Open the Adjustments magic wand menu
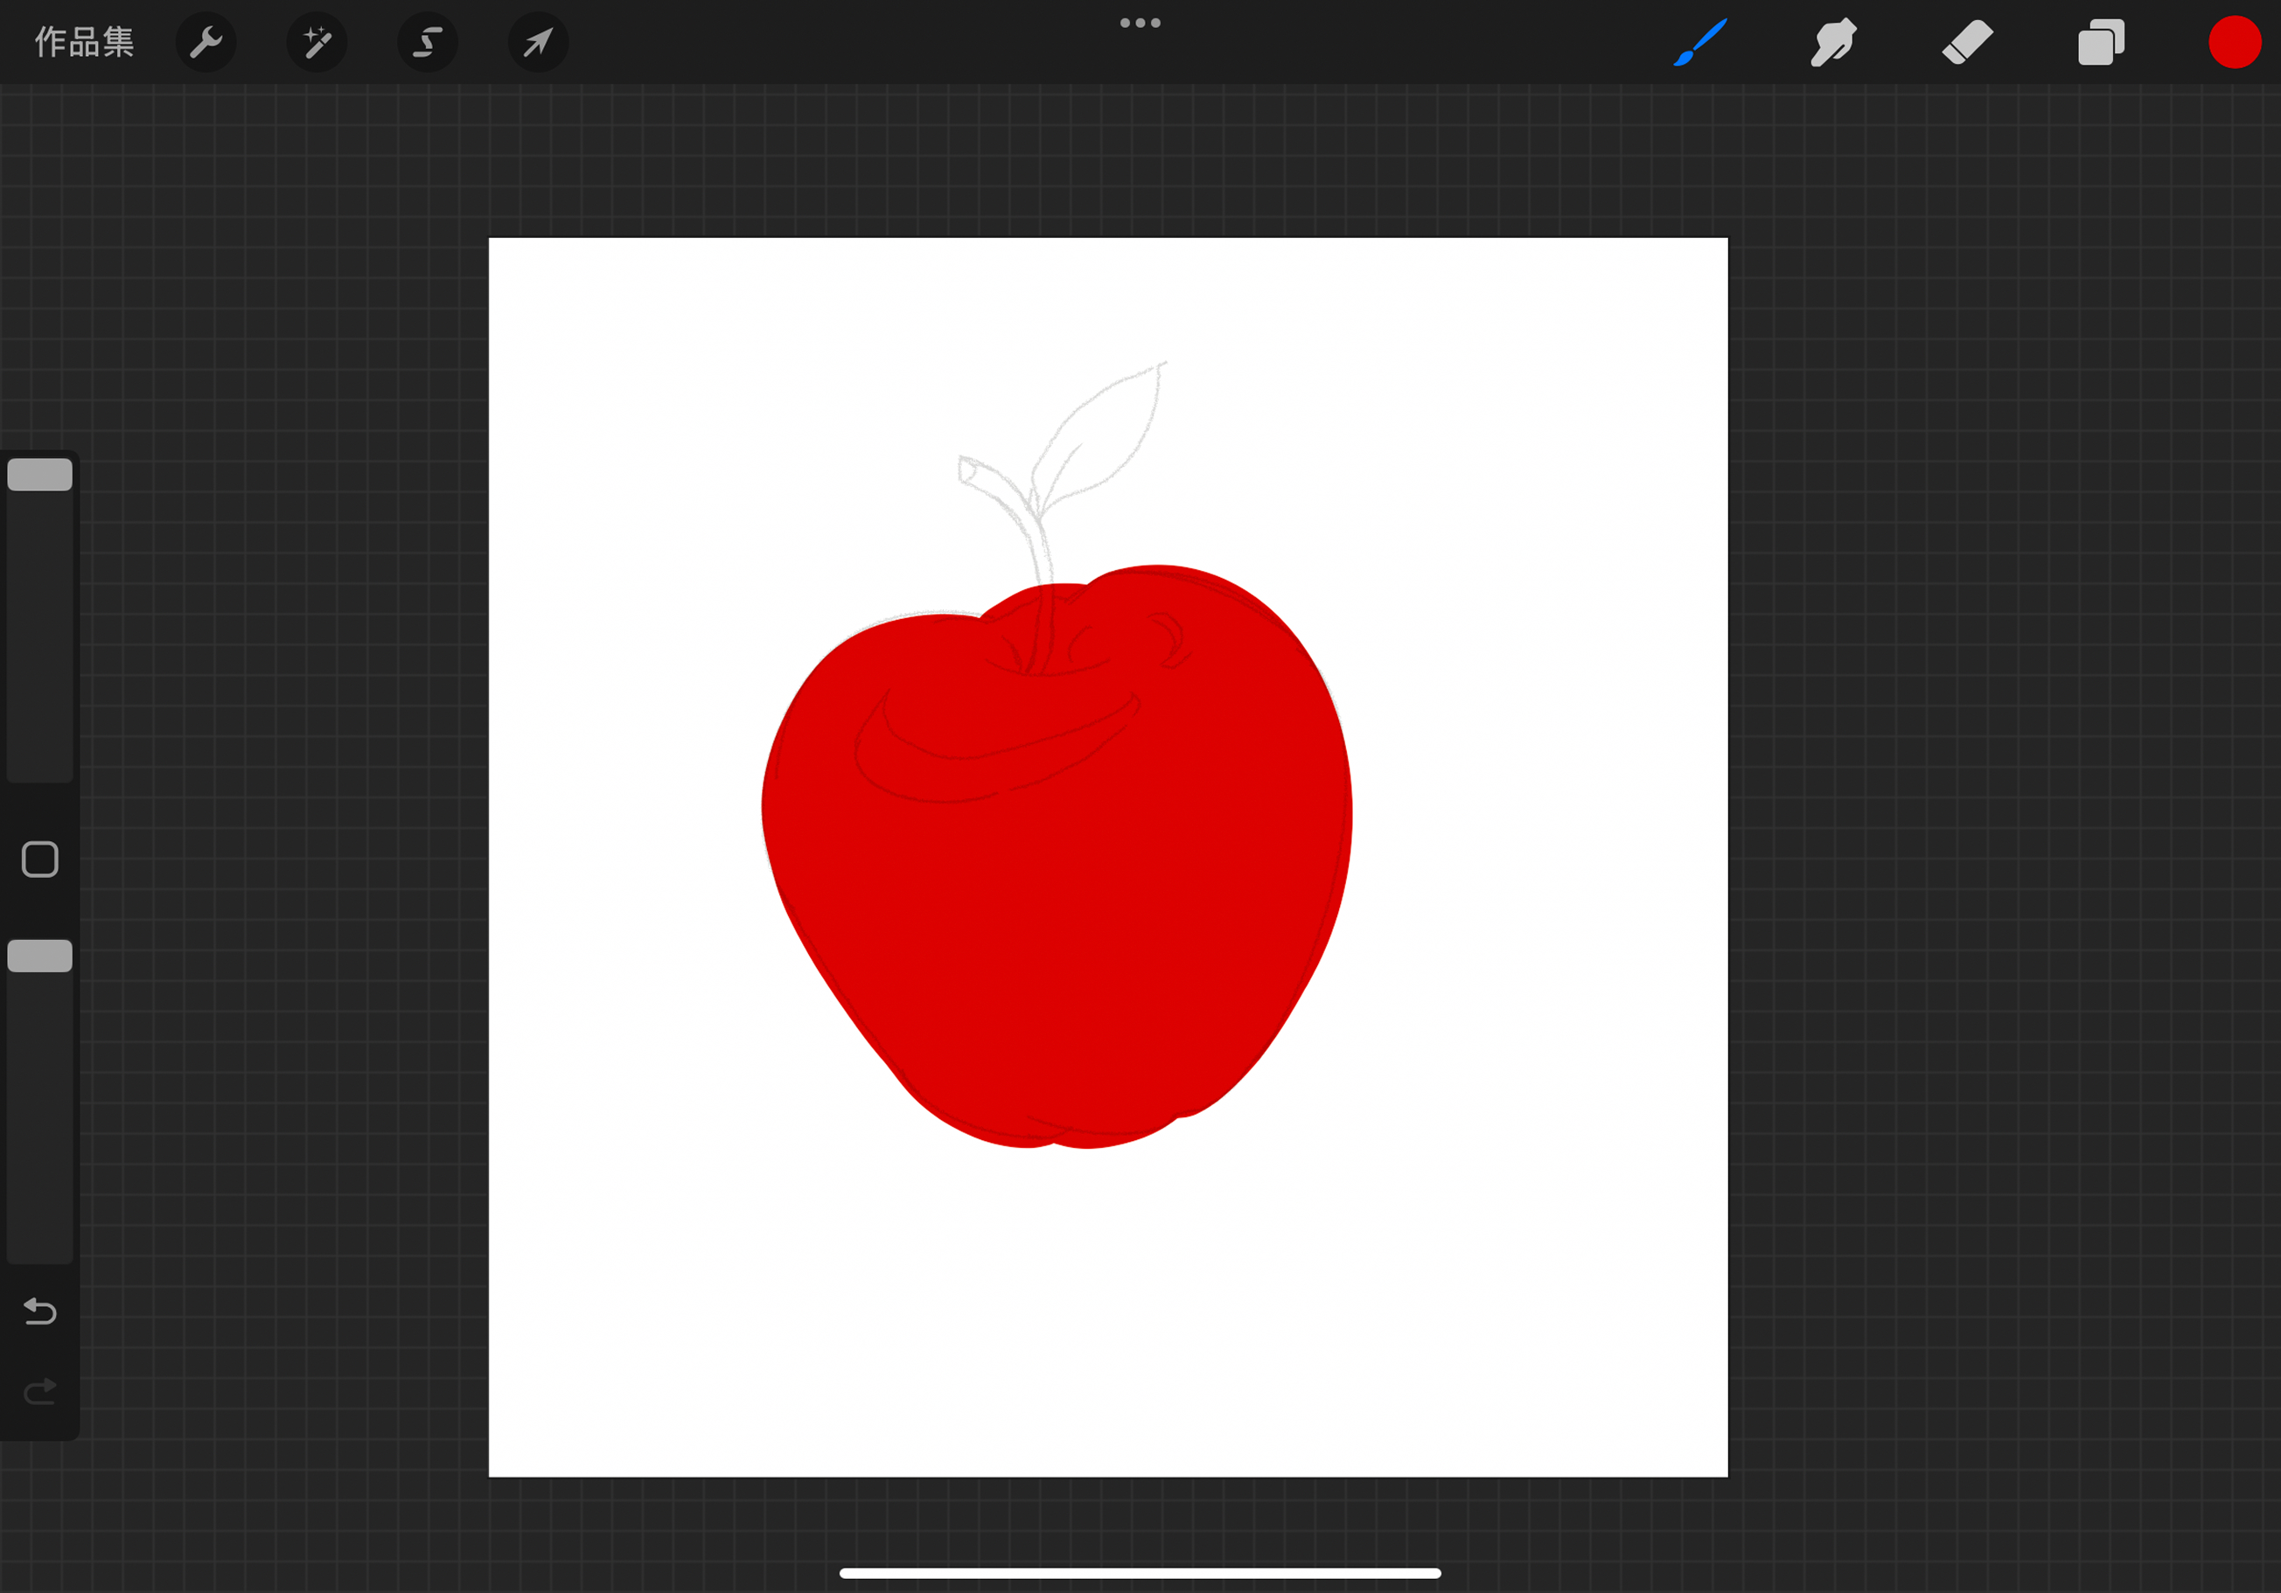This screenshot has height=1593, width=2281. click(x=317, y=43)
